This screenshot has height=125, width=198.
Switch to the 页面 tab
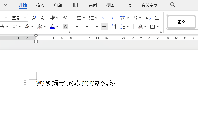click(x=58, y=5)
